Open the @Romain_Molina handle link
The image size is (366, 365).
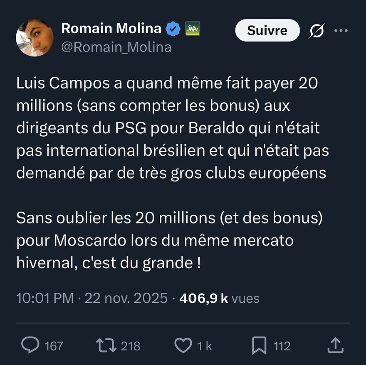pos(116,47)
